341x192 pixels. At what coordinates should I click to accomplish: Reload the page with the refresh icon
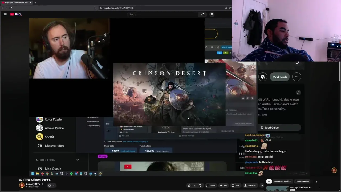click(11, 8)
